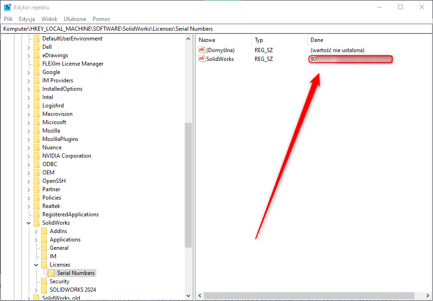The height and width of the screenshot is (301, 433).
Task: Click the Mozilla folder icon
Action: tap(36, 131)
